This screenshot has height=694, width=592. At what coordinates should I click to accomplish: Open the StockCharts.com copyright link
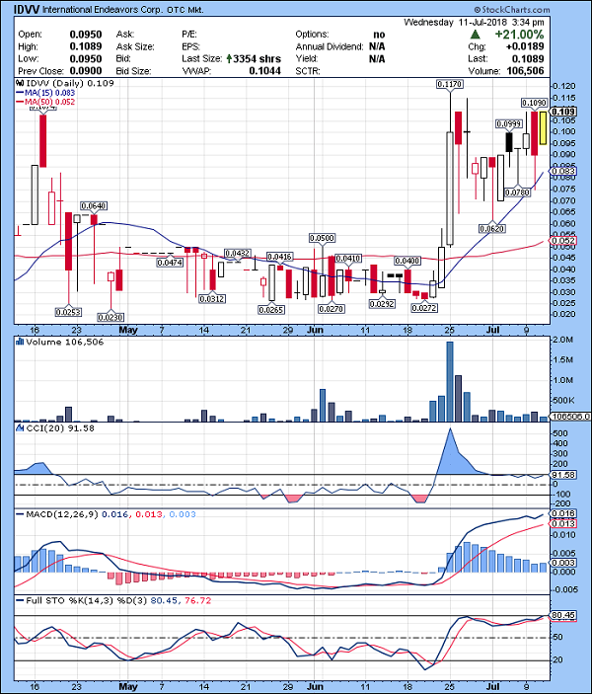(511, 9)
